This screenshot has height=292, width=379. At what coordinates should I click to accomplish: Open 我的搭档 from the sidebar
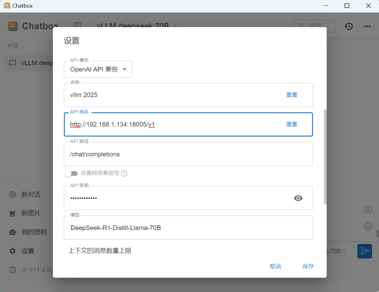(x=13, y=232)
